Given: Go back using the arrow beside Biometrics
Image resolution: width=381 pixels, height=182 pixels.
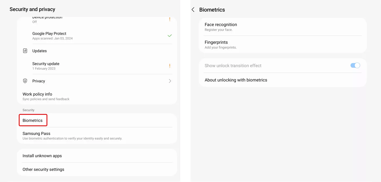Looking at the screenshot, I should coord(193,10).
